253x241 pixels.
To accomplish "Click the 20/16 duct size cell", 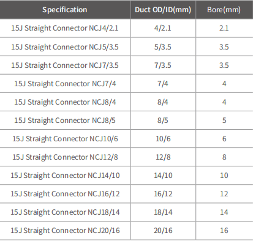I will pyautogui.click(x=163, y=231).
